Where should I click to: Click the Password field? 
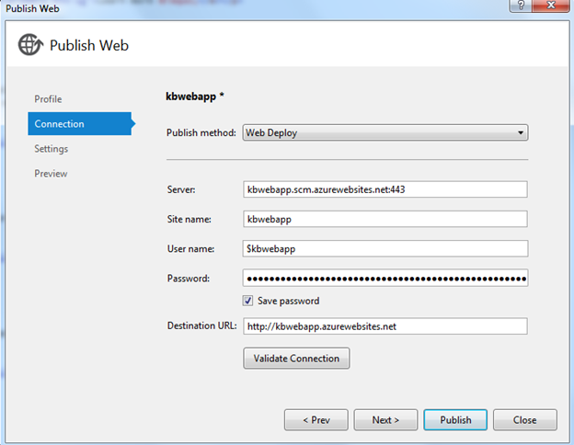pos(385,278)
